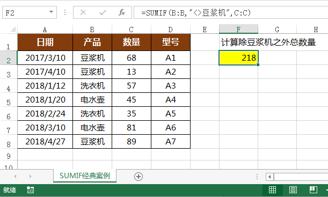Click the quantity cell 81
This screenshot has height=197, width=328.
pyautogui.click(x=132, y=128)
